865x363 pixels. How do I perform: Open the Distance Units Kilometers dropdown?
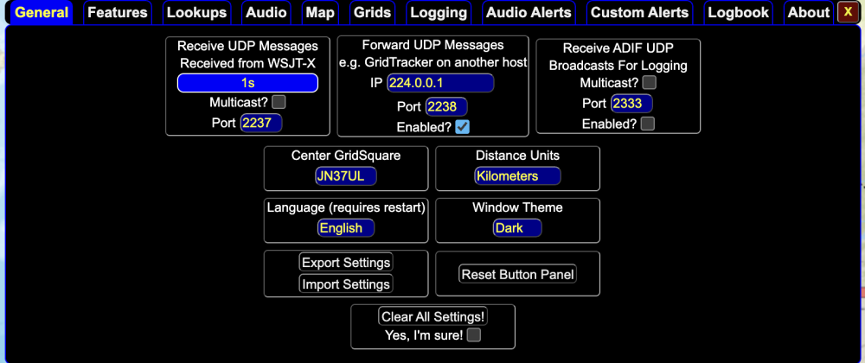(517, 176)
